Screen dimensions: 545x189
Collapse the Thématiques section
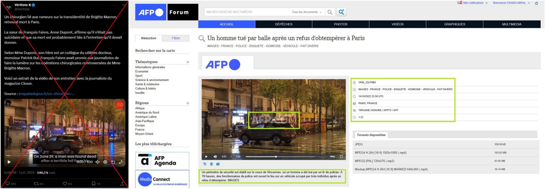(x=188, y=62)
